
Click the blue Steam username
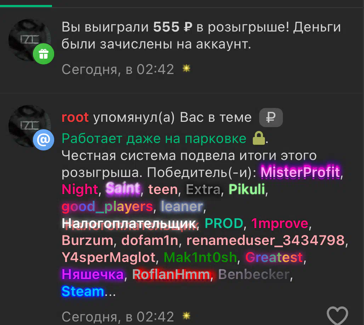[83, 291]
